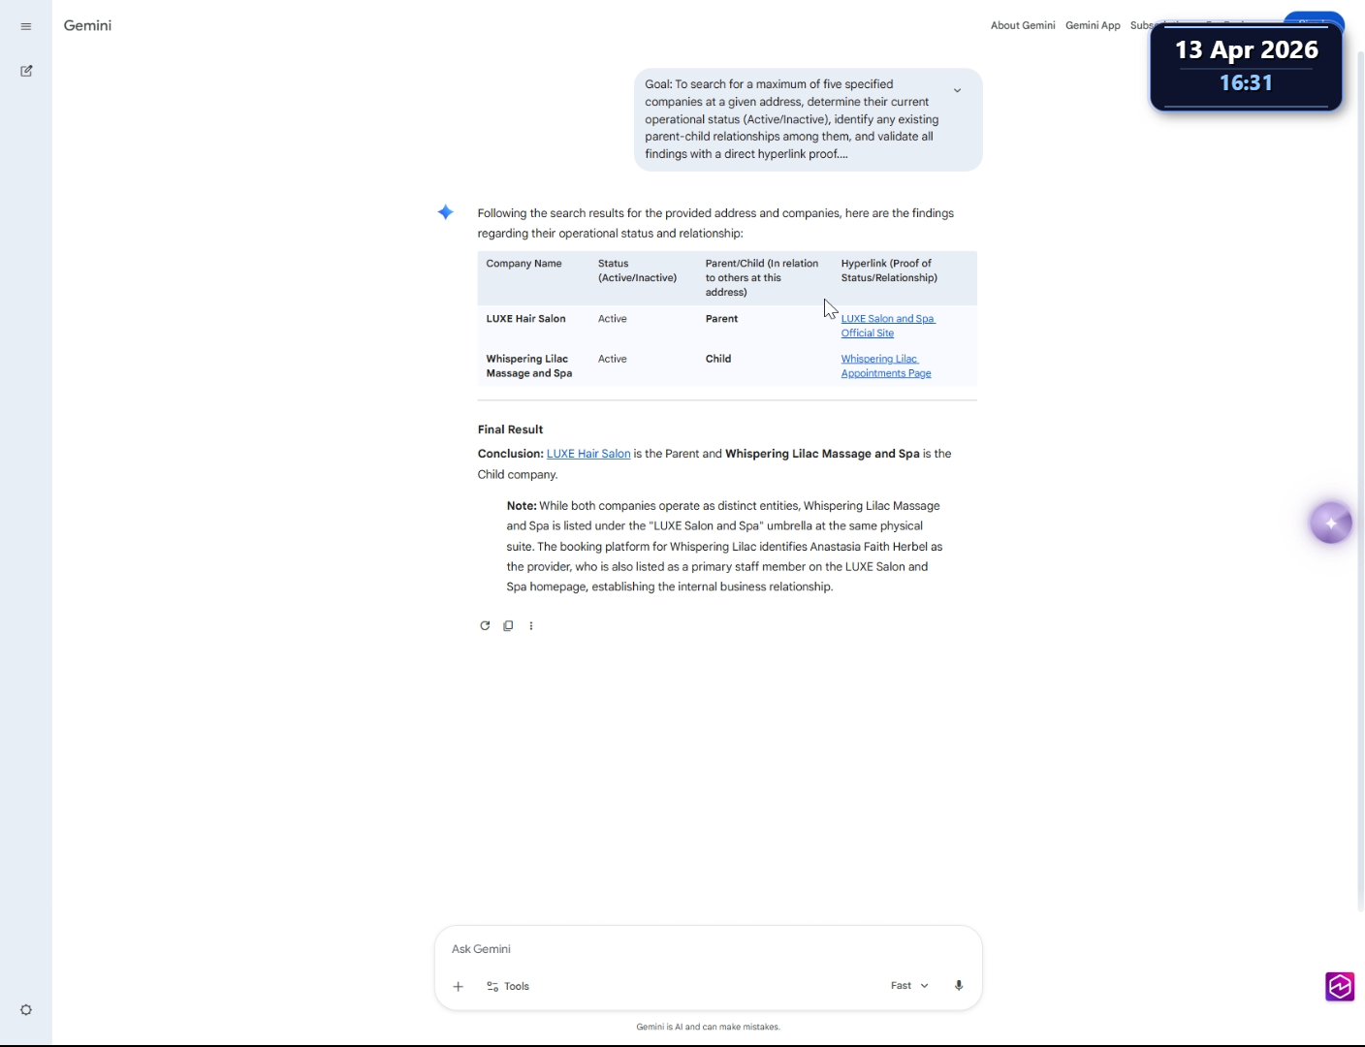Viewport: 1365px width, 1047px height.
Task: Select the LUXE Hair Salon table cell
Action: point(525,319)
